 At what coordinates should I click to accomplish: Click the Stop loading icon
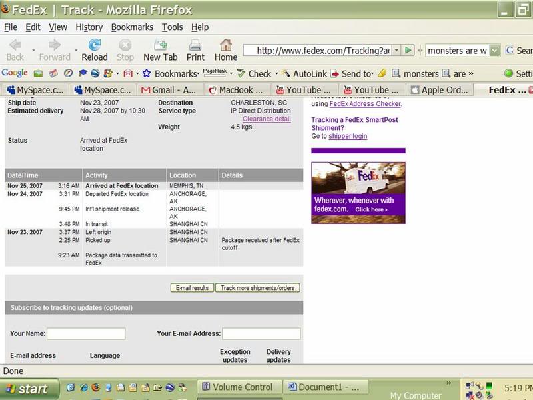coord(125,49)
